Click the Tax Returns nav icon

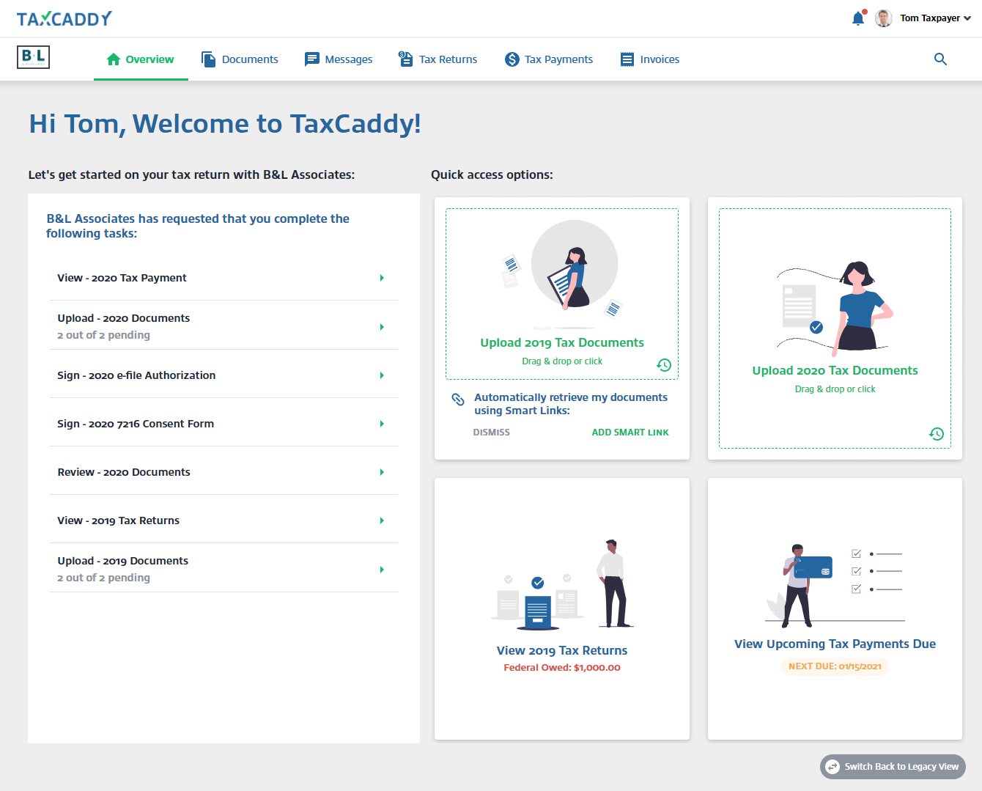click(x=405, y=59)
